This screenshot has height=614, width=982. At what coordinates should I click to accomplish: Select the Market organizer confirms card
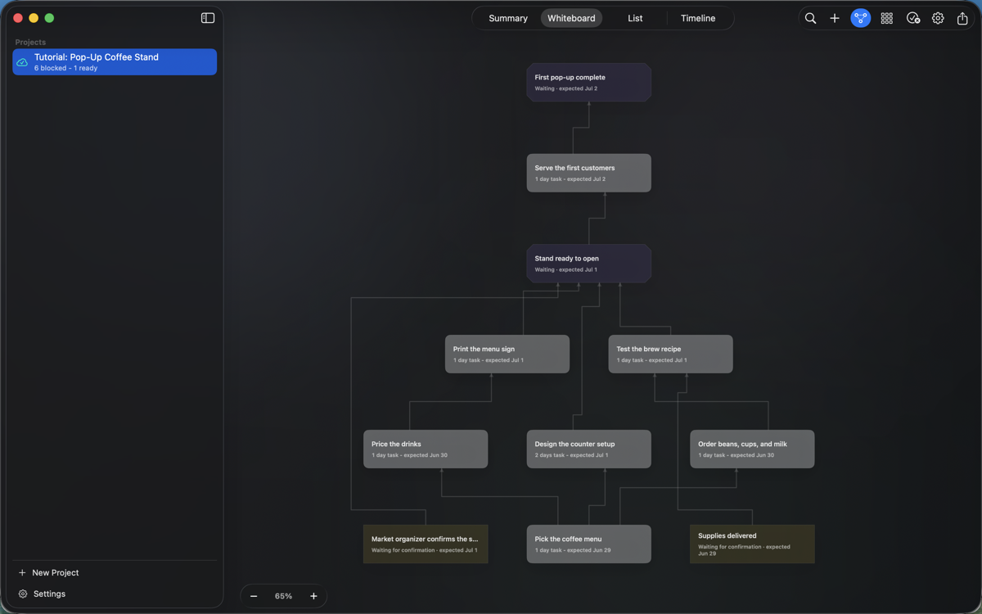tap(426, 544)
